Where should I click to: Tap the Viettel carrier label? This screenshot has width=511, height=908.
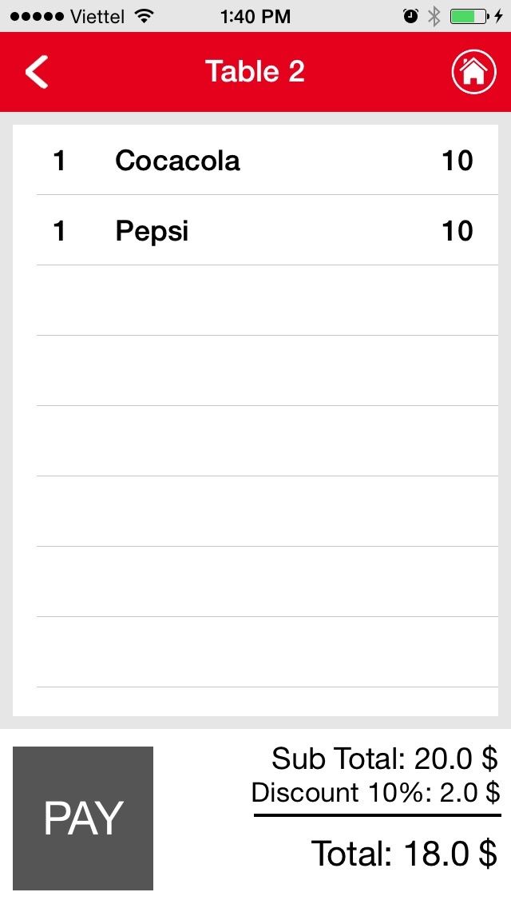(97, 16)
